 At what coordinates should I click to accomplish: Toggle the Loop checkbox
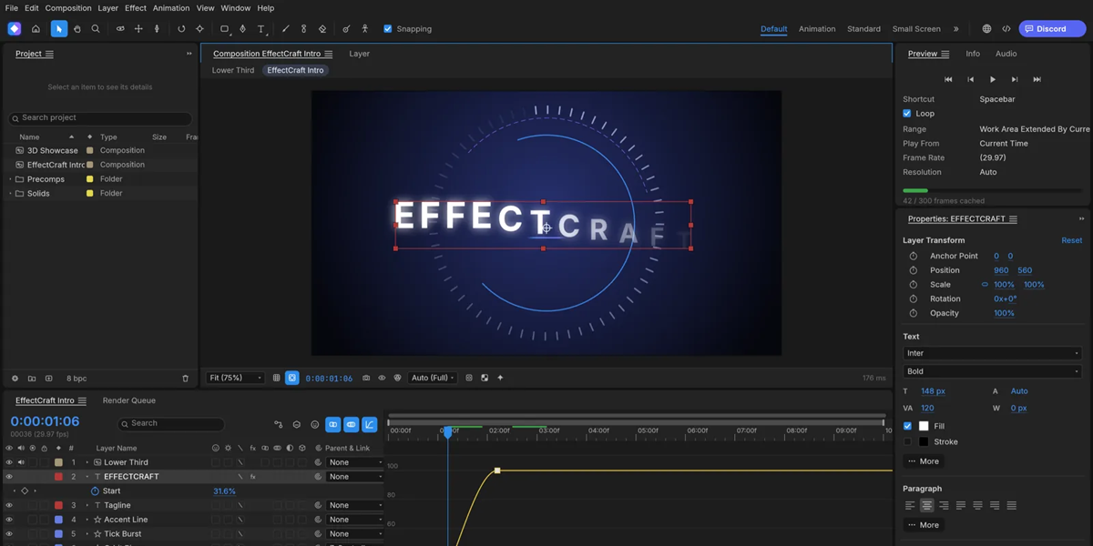click(907, 114)
